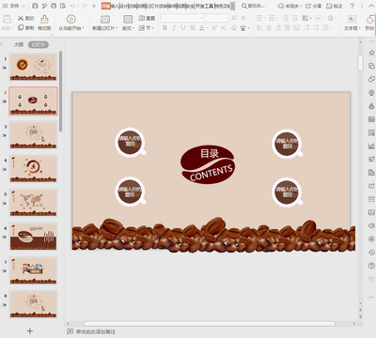Open the history clock icon in right sidebar
Screen dimensions: 376x338
point(371,253)
